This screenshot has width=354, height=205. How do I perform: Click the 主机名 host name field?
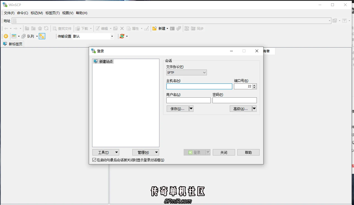pos(199,87)
